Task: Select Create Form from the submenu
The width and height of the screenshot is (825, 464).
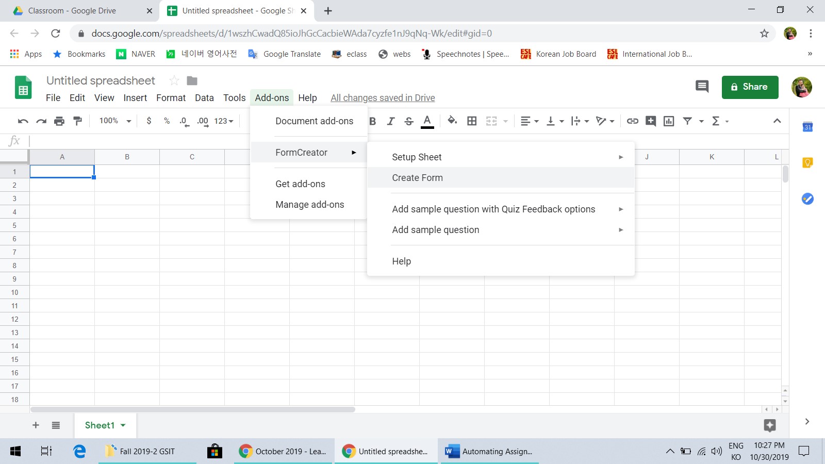Action: [417, 178]
